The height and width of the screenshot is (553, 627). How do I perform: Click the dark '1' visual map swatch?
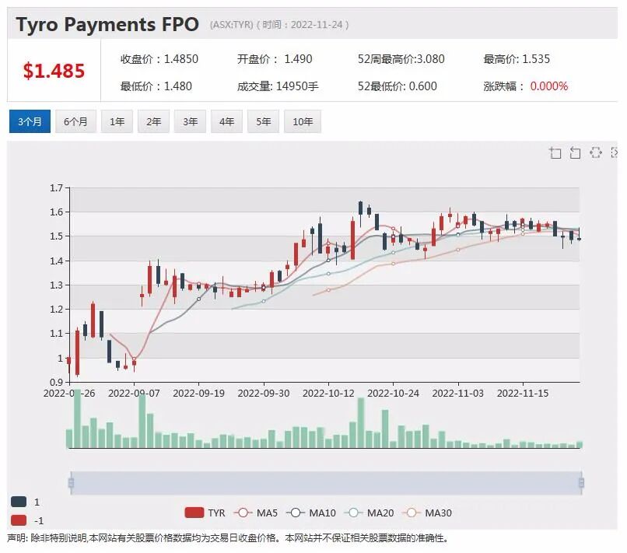coord(19,502)
